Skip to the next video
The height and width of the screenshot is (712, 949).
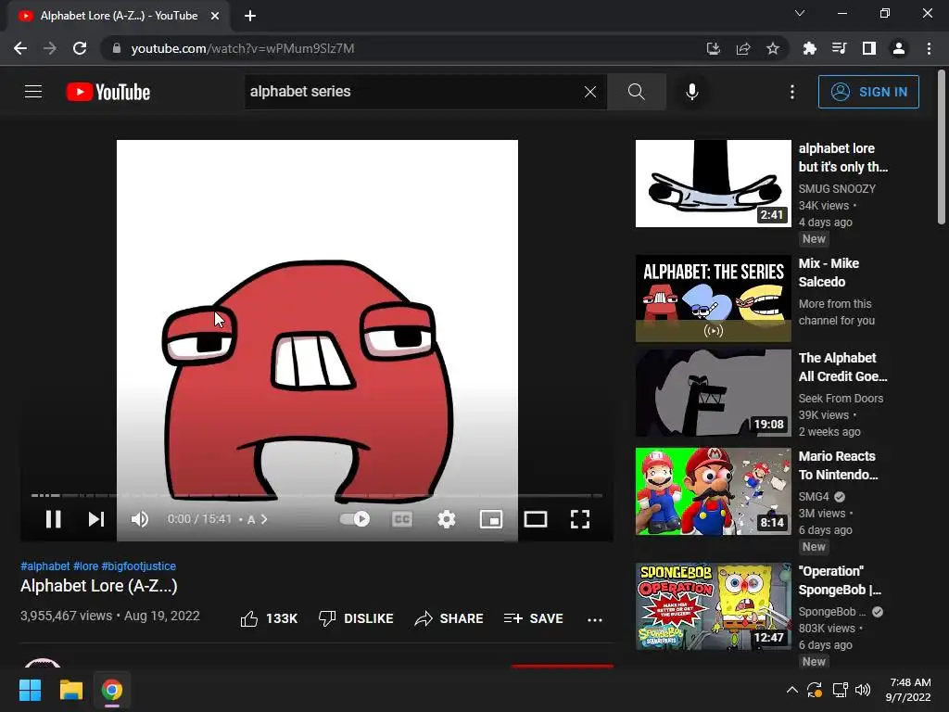pos(96,519)
